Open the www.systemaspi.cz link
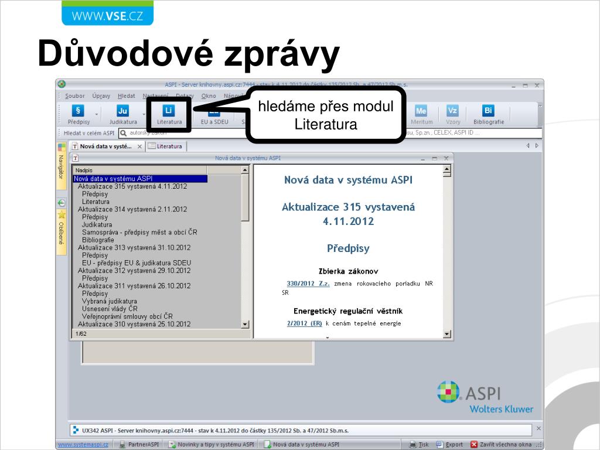Screen dimensions: 600x450 pyautogui.click(x=83, y=445)
